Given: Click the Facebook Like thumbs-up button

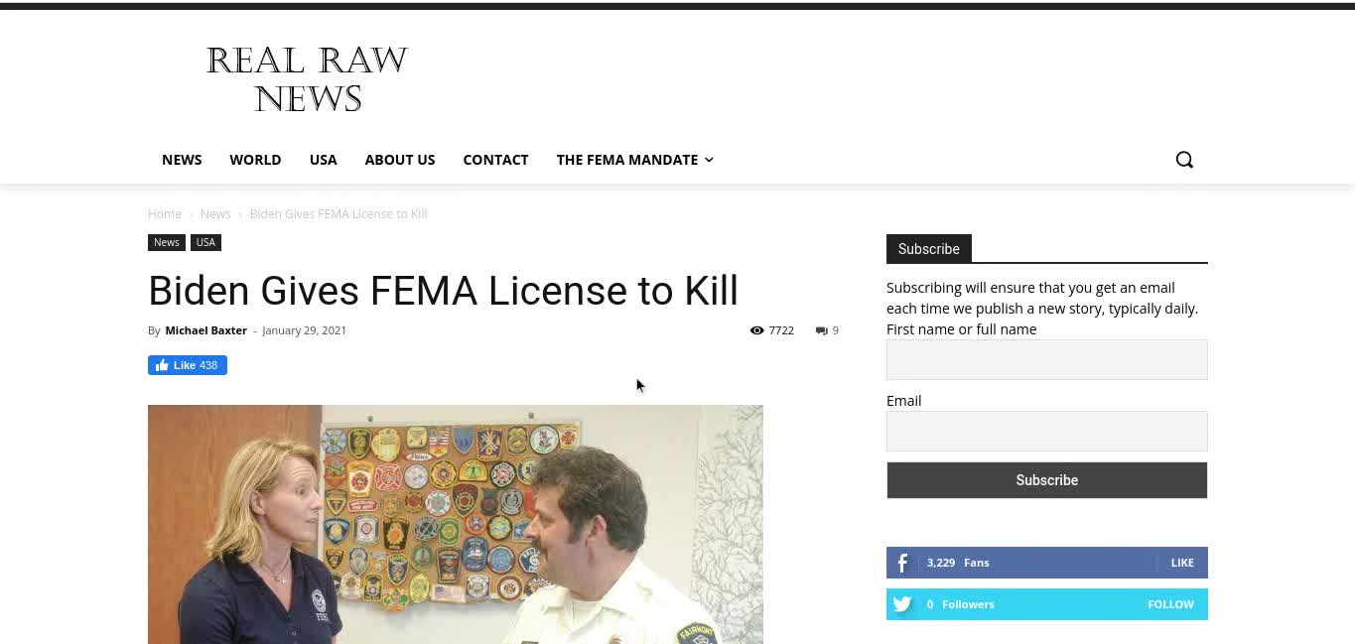Looking at the screenshot, I should 188,365.
